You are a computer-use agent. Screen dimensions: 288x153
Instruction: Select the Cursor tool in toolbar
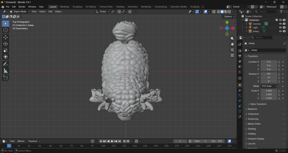point(5,30)
